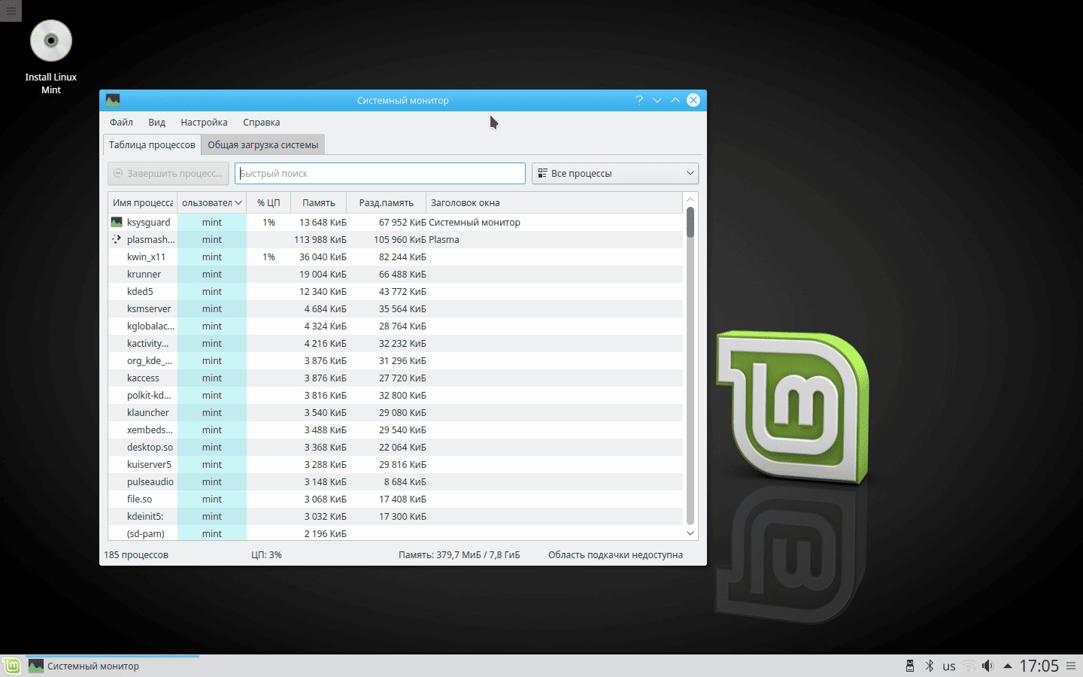Sort by Пользователь column header
This screenshot has width=1083, height=677.
click(x=212, y=202)
